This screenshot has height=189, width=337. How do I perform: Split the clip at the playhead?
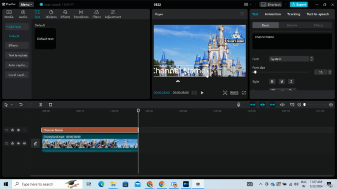pyautogui.click(x=41, y=104)
